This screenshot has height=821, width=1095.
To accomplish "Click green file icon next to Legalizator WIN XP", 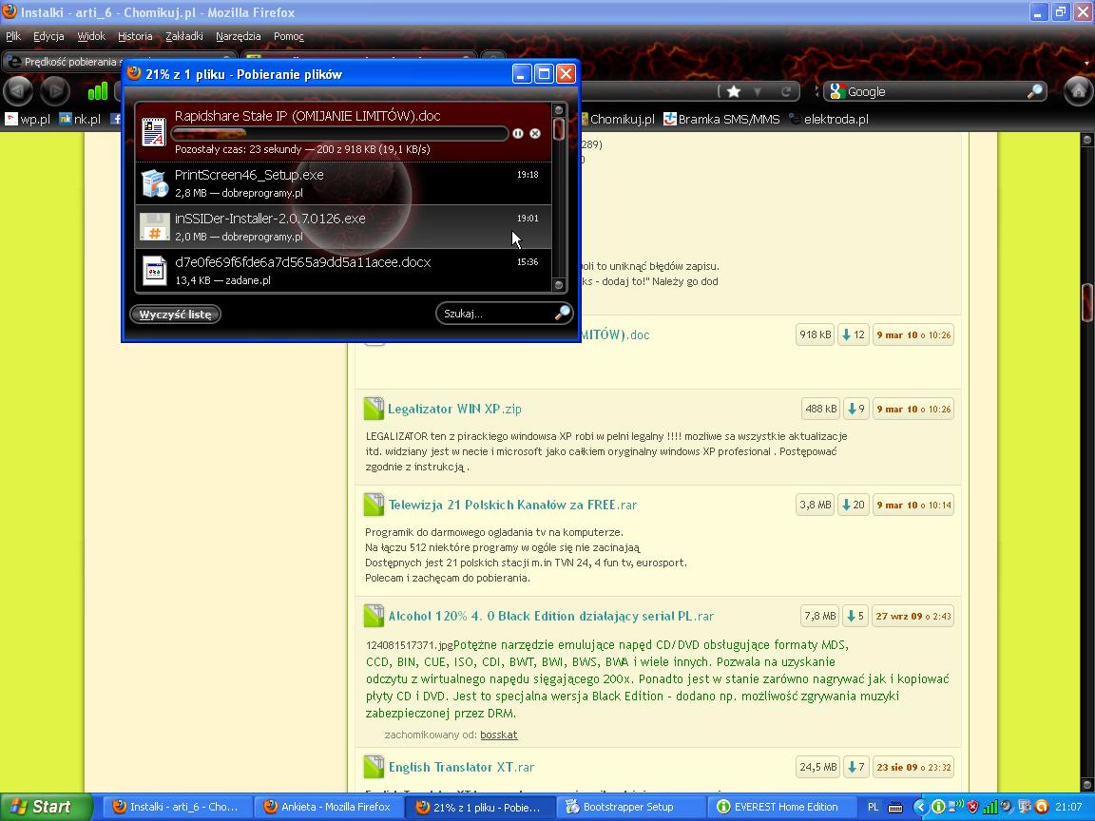I will point(374,409).
